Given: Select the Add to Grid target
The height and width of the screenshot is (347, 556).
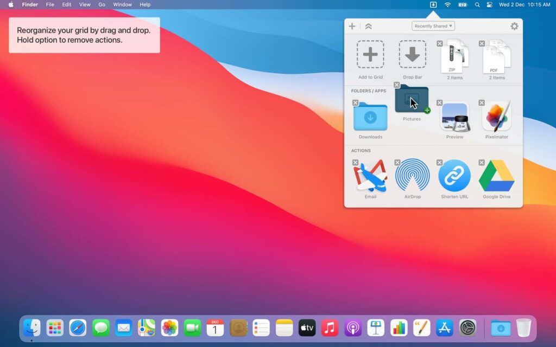Looking at the screenshot, I should [x=370, y=54].
